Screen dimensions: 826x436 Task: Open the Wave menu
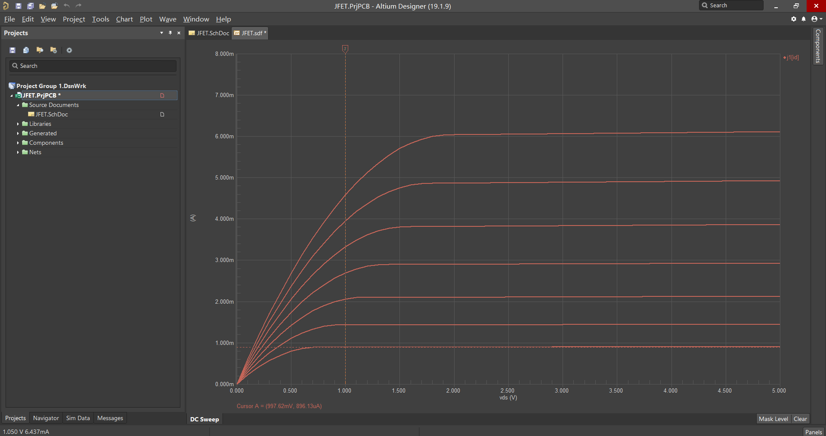point(167,19)
